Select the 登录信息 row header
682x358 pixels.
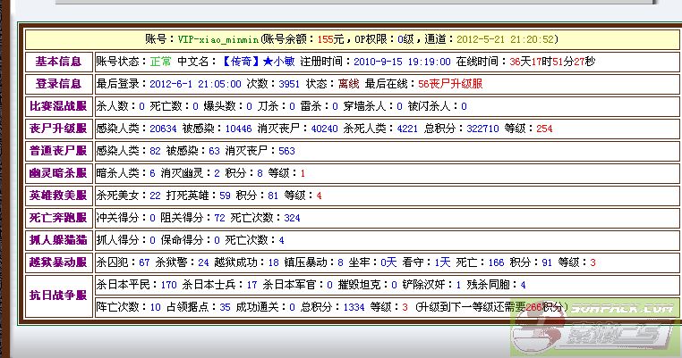coord(57,84)
